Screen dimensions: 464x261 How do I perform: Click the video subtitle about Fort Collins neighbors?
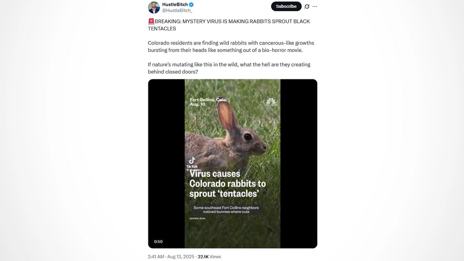(x=226, y=210)
